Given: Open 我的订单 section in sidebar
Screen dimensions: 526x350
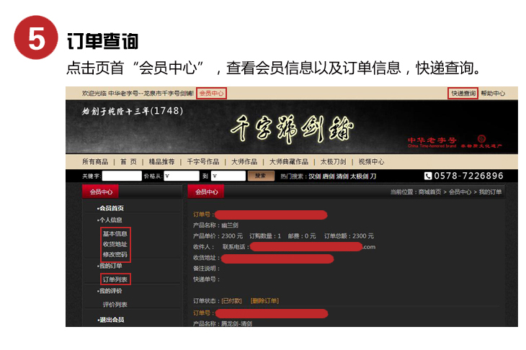Looking at the screenshot, I should [x=110, y=266].
